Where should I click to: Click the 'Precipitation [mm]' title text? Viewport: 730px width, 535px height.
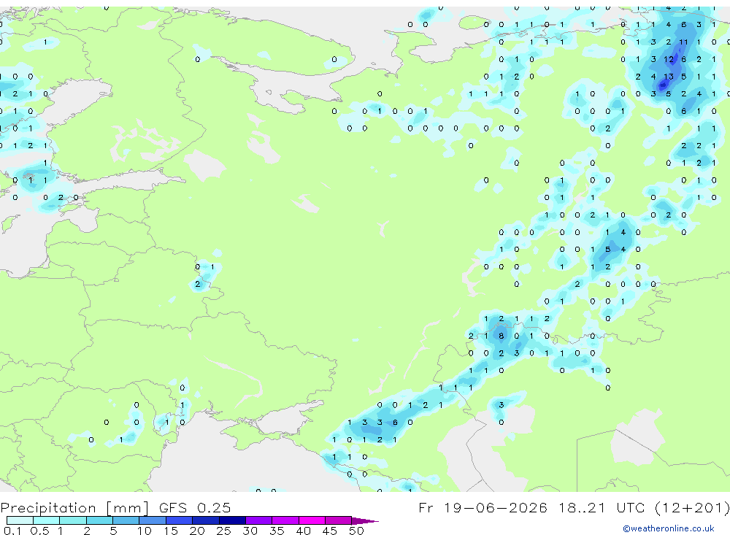click(74, 508)
